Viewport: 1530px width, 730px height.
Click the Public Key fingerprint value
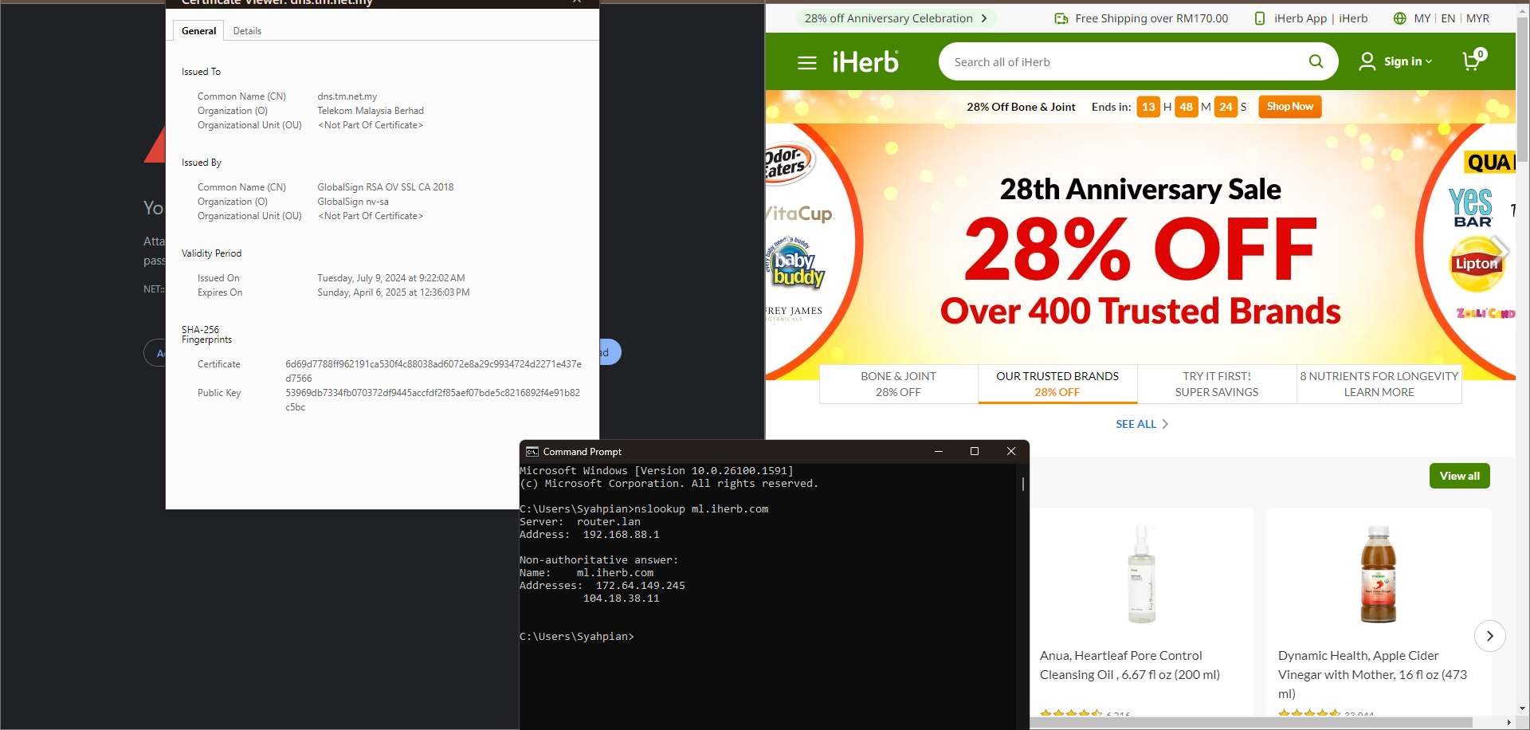click(433, 400)
